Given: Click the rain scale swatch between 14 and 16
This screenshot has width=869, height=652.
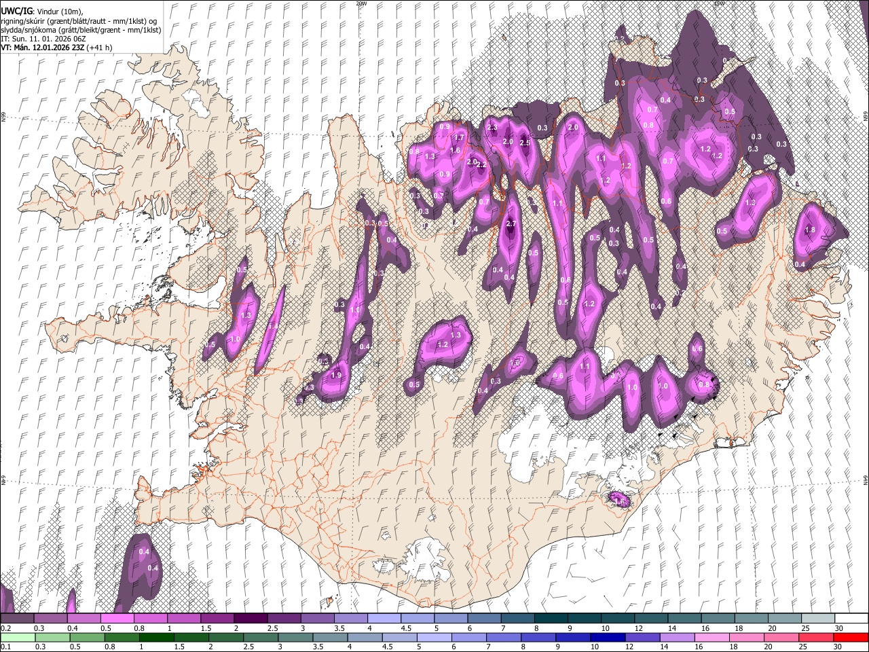Looking at the screenshot, I should 678,637.
